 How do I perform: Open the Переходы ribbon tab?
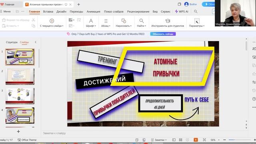pyautogui.click(x=76, y=12)
